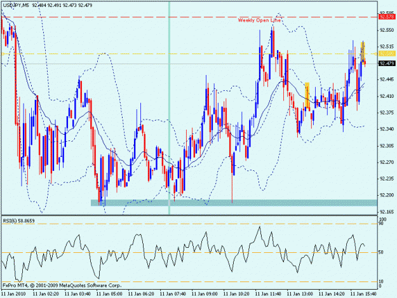Image resolution: width=397 pixels, height=298 pixels.
Task: Grab the yellow line's right-end square handle
Action: pyautogui.click(x=376, y=54)
